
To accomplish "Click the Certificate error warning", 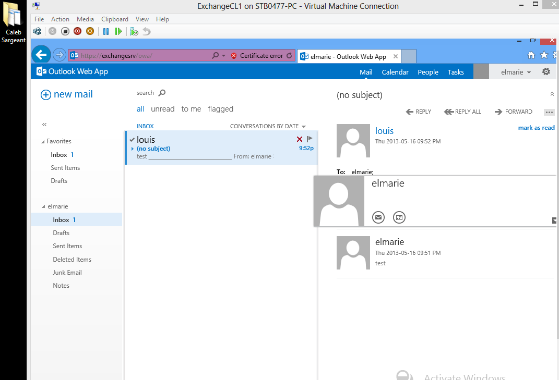I will 257,56.
